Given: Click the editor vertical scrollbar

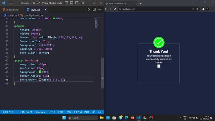Looking at the screenshot, I should (x=102, y=73).
